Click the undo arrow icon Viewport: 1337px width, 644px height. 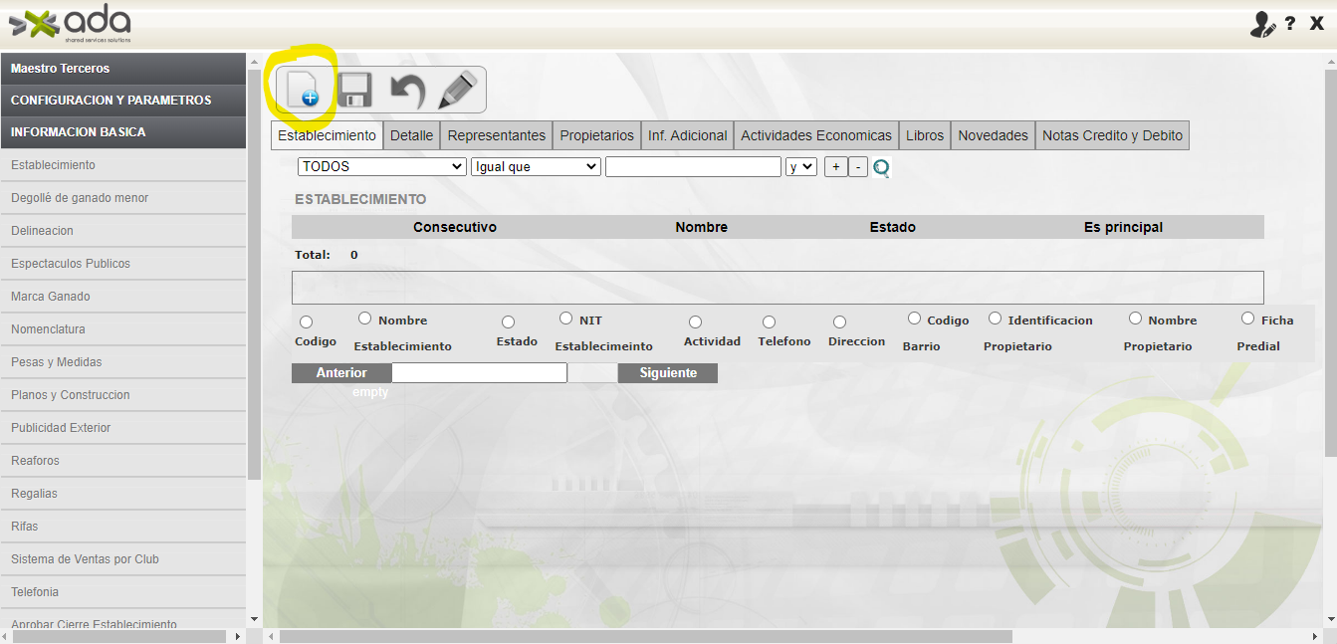click(407, 91)
